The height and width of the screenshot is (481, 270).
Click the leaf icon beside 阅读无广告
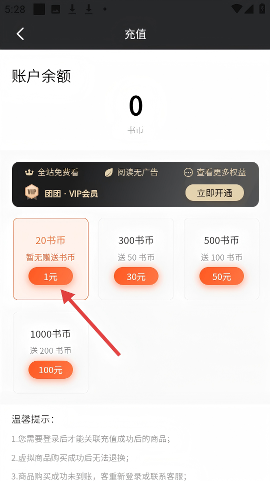(108, 172)
